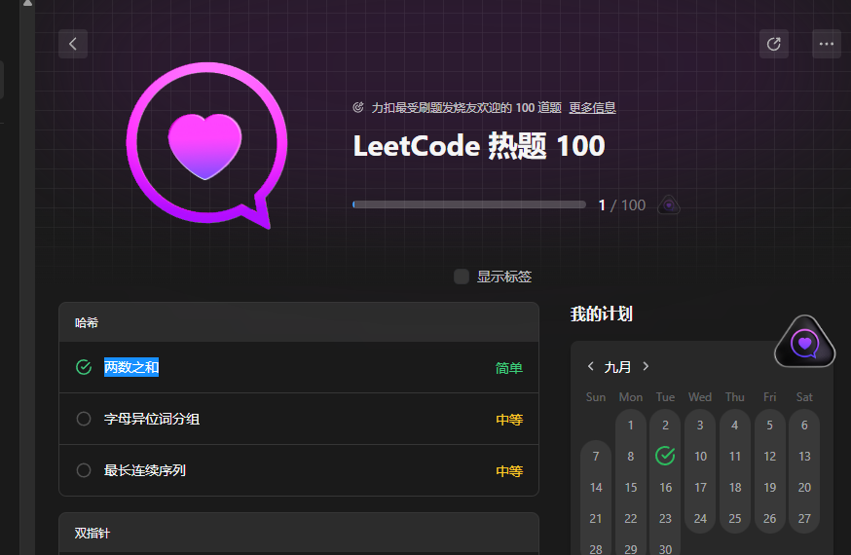The height and width of the screenshot is (555, 851).
Task: Go to next month in calendar
Action: click(x=646, y=367)
